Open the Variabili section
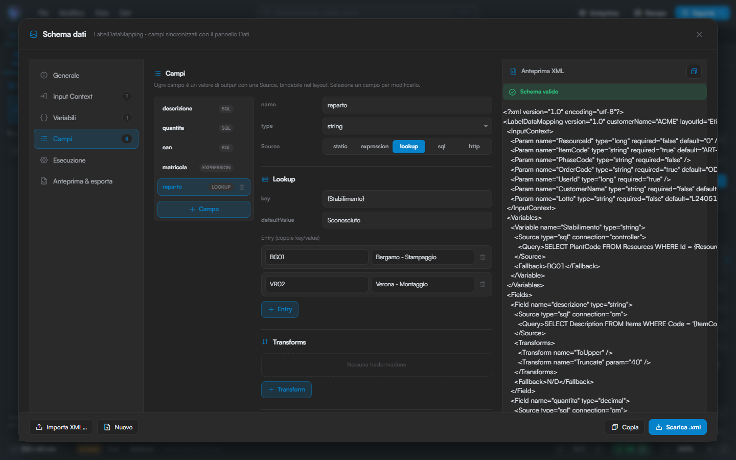 [x=86, y=118]
